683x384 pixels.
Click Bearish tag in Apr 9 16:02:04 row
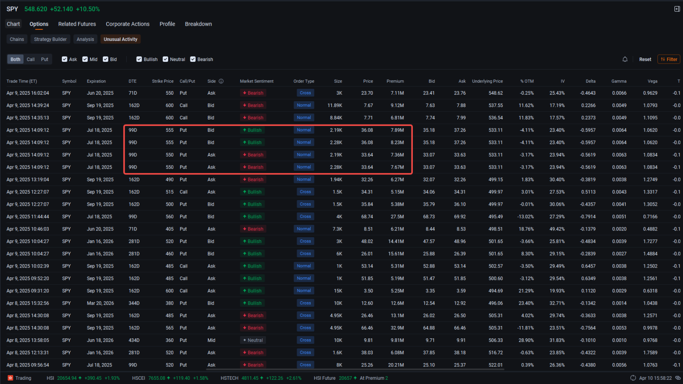tap(253, 93)
